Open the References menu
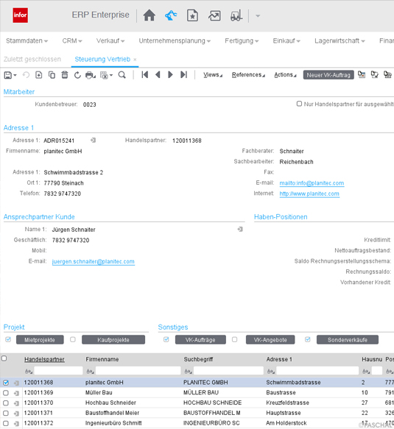The image size is (394, 429). tap(248, 75)
